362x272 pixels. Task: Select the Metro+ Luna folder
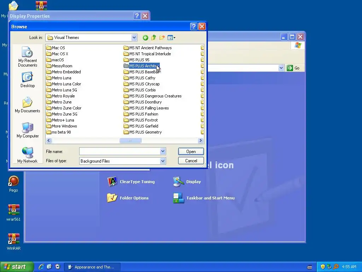point(60,120)
